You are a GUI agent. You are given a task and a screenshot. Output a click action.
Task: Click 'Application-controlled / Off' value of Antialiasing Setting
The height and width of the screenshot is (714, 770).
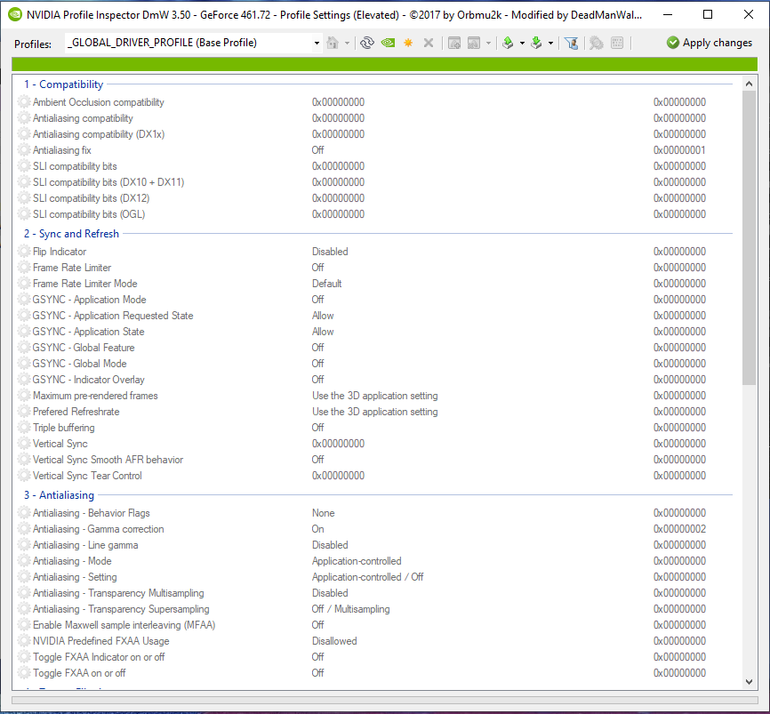click(367, 577)
